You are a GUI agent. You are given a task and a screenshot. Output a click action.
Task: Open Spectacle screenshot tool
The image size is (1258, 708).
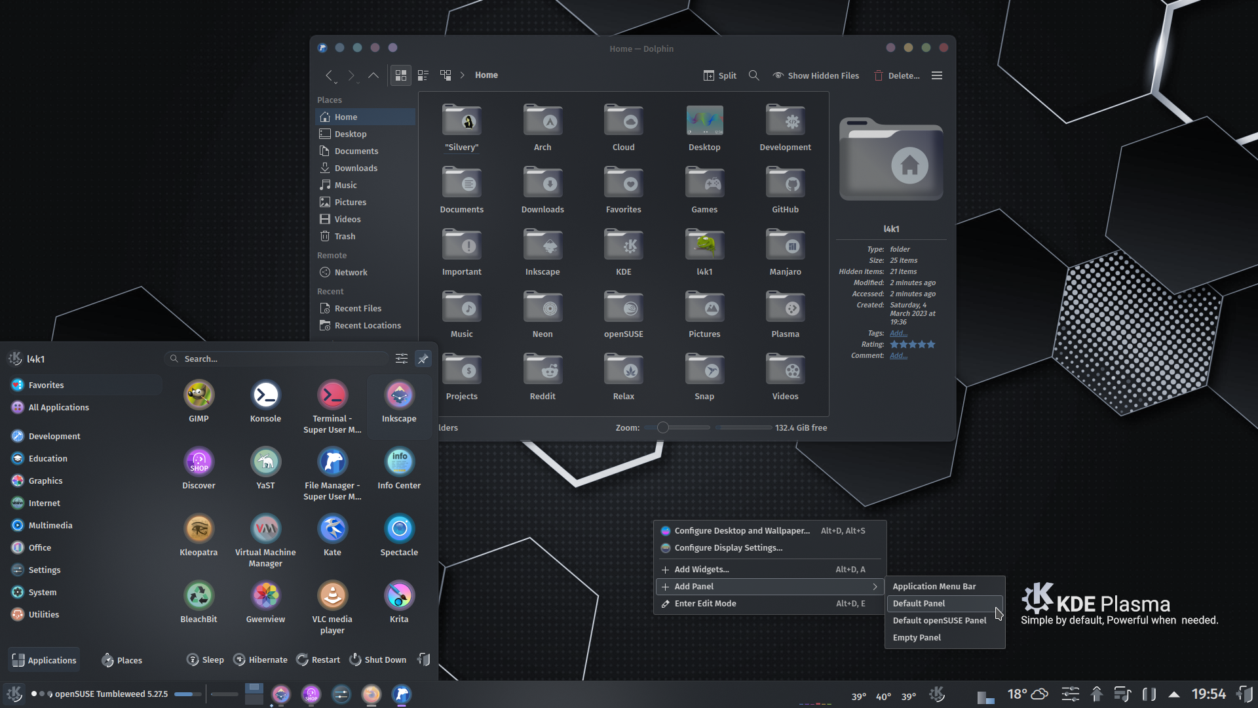tap(399, 529)
